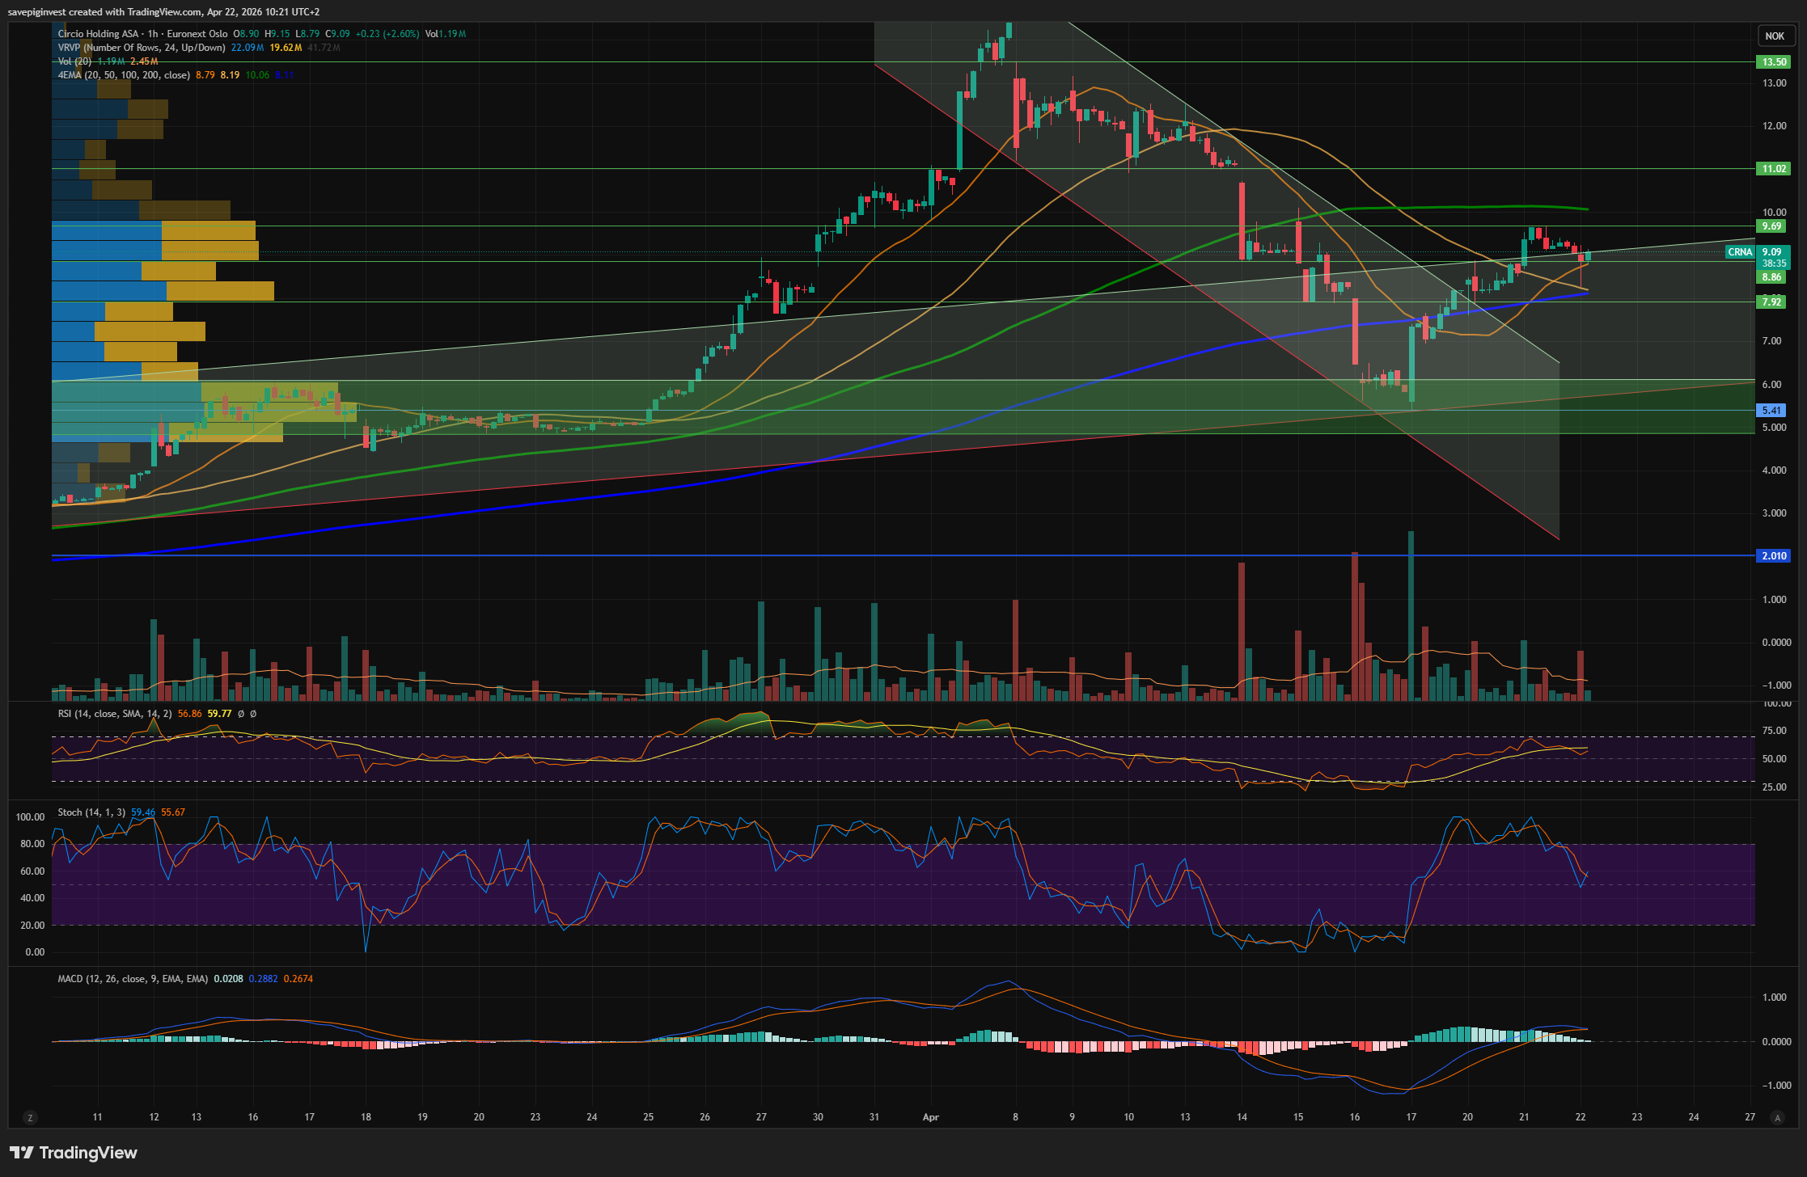The image size is (1807, 1177).
Task: Click the 9.69 resistance price label
Action: click(x=1771, y=226)
